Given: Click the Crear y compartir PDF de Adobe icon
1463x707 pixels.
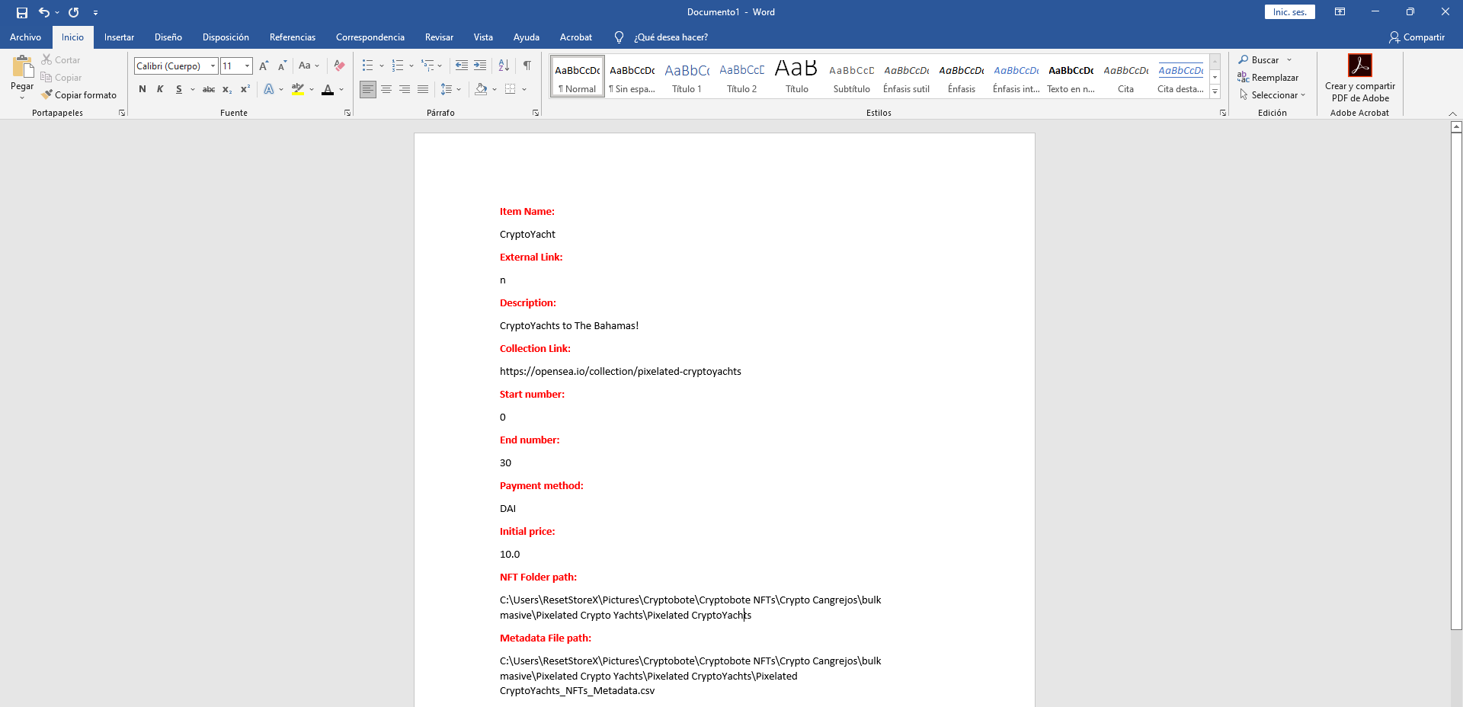Looking at the screenshot, I should pos(1360,78).
